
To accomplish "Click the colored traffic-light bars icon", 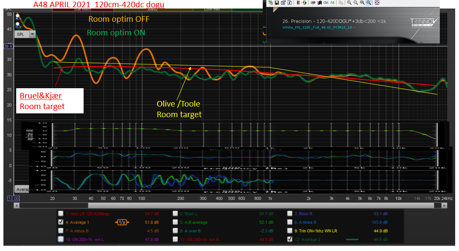I will point(320,3).
